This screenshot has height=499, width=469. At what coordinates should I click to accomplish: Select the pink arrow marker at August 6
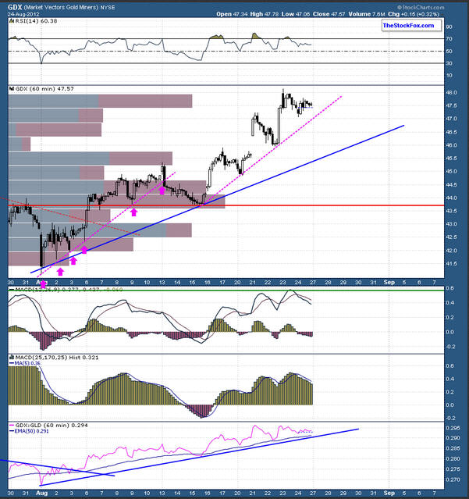pos(84,250)
